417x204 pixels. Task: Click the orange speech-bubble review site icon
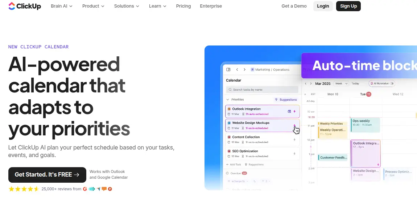click(104, 189)
